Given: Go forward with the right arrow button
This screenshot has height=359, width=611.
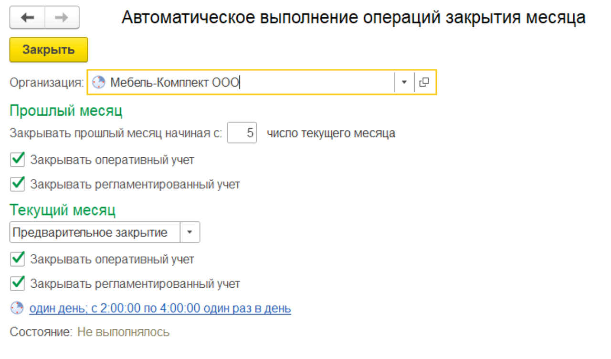Looking at the screenshot, I should click(x=62, y=18).
